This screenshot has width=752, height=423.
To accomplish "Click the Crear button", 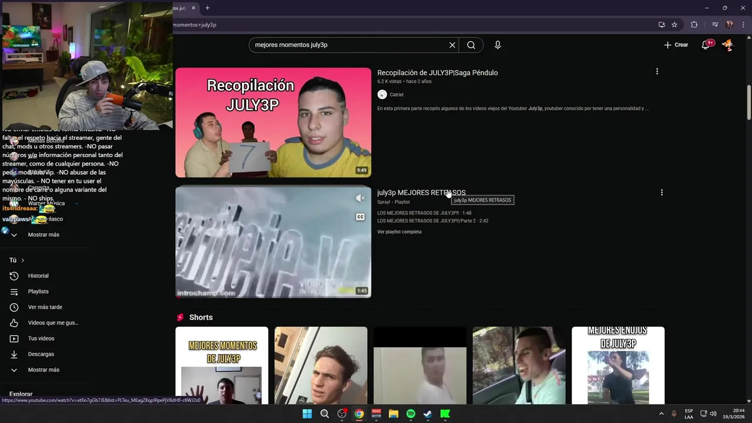I will [x=676, y=45].
